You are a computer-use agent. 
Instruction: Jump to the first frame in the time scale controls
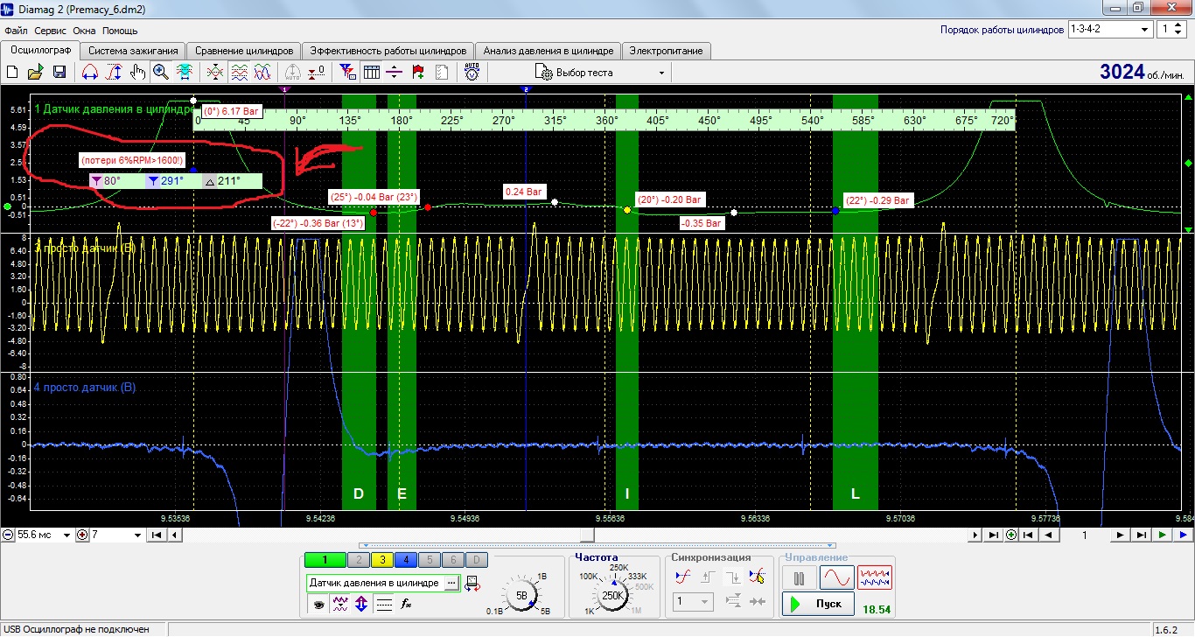pyautogui.click(x=156, y=535)
